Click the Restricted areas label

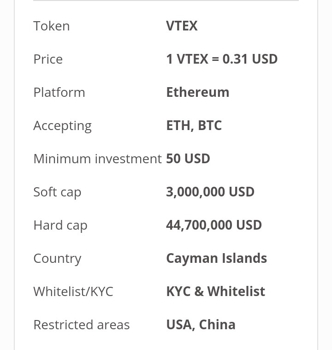point(81,325)
